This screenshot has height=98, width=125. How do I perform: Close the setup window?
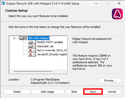[x=119, y=4]
